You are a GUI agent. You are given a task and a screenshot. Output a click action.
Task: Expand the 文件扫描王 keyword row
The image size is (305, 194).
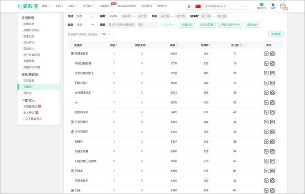pos(72,132)
